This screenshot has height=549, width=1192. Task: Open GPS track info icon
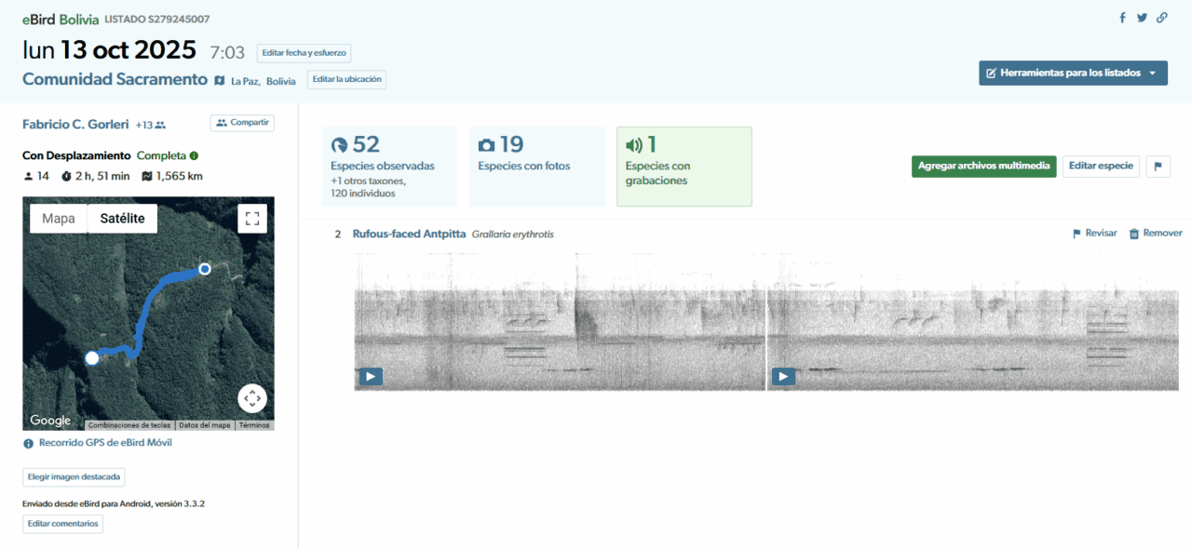click(29, 444)
